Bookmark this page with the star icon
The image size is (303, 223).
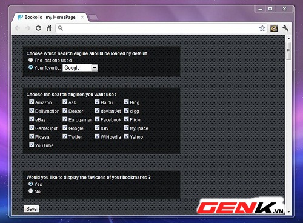coord(262,28)
